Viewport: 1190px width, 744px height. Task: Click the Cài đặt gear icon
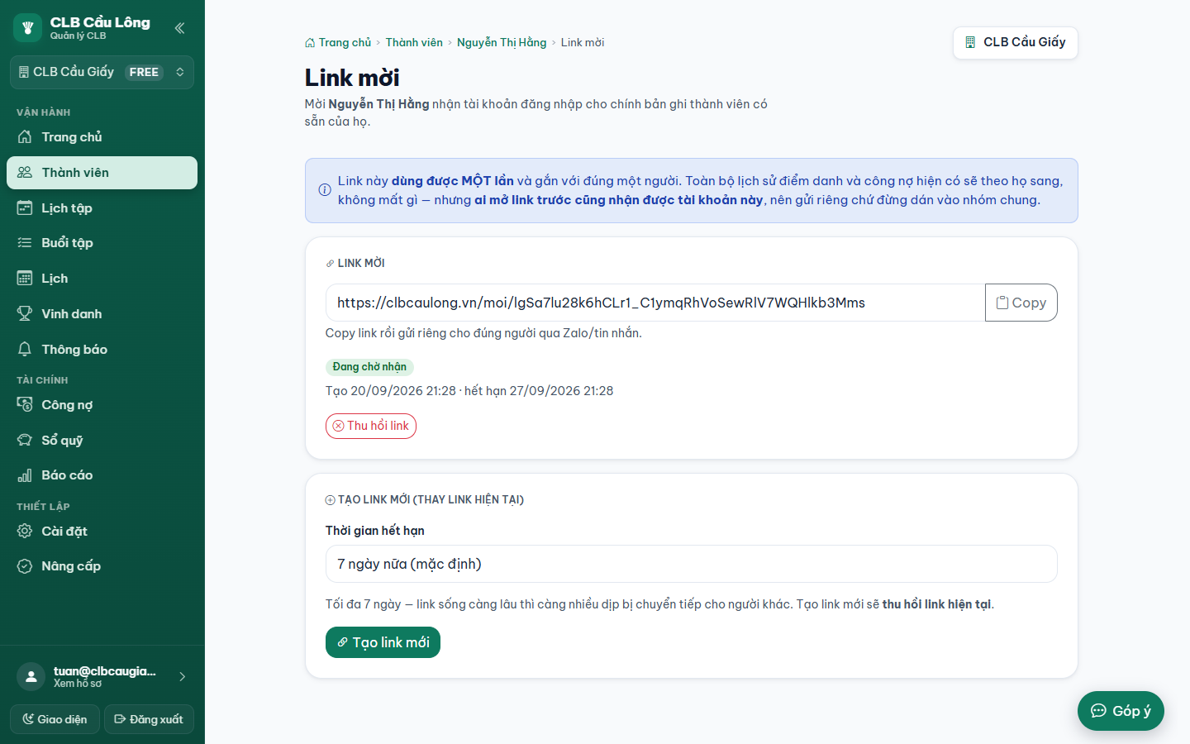click(x=25, y=532)
